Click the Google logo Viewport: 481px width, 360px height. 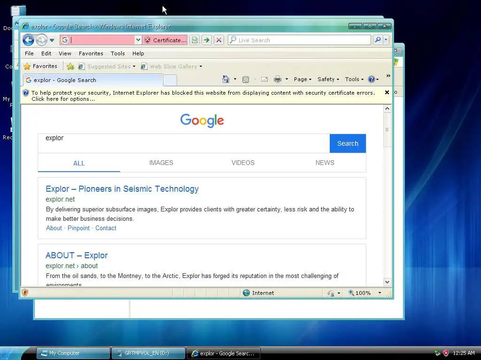(202, 120)
